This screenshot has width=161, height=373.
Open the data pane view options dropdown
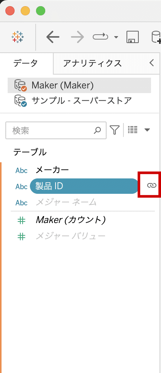[147, 130]
